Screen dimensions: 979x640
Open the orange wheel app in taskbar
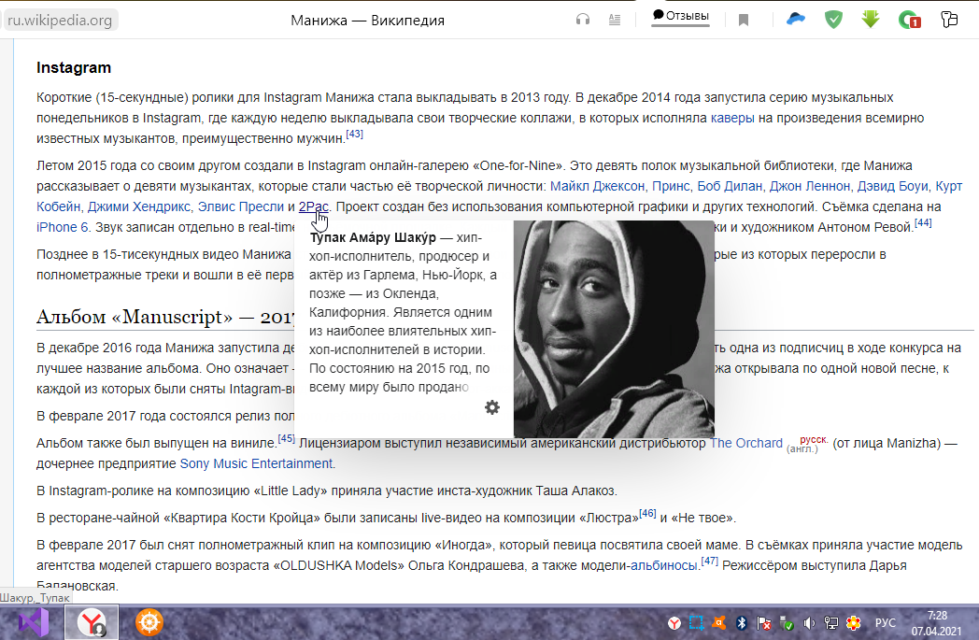point(149,622)
